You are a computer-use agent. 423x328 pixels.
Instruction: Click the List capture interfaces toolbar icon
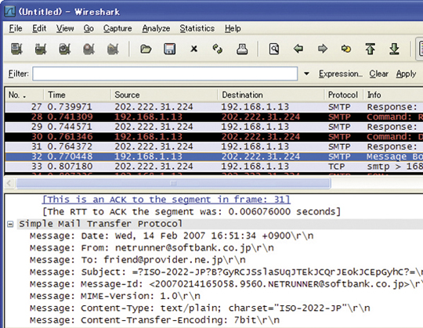tap(16, 49)
